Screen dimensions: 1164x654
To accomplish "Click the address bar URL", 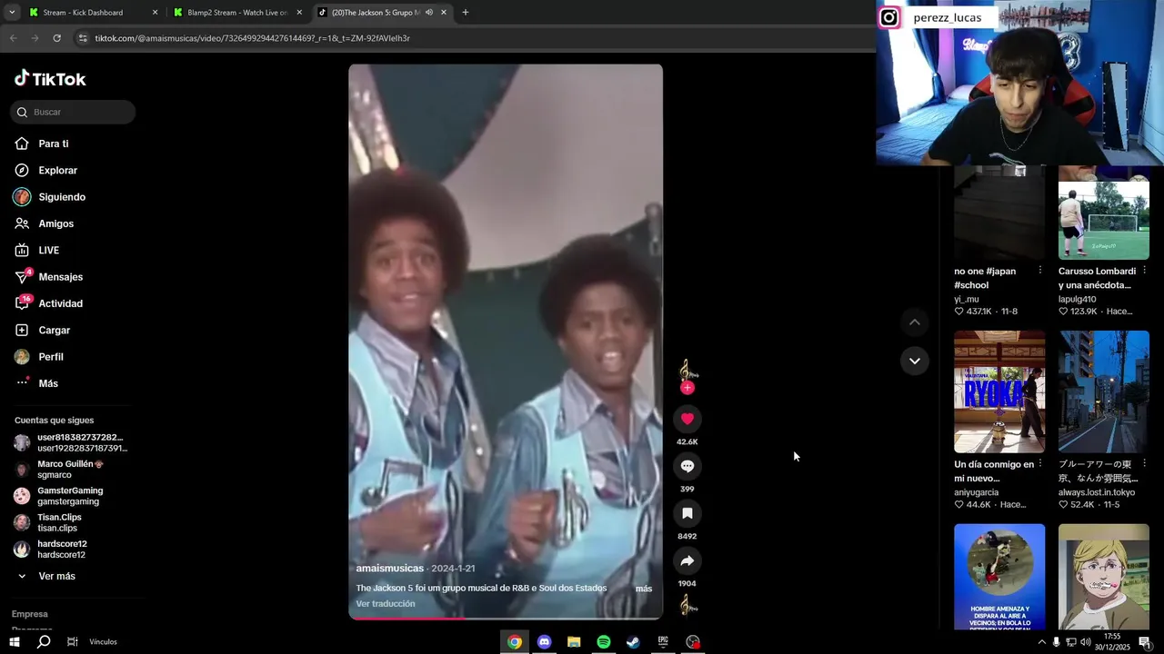I will click(x=253, y=38).
